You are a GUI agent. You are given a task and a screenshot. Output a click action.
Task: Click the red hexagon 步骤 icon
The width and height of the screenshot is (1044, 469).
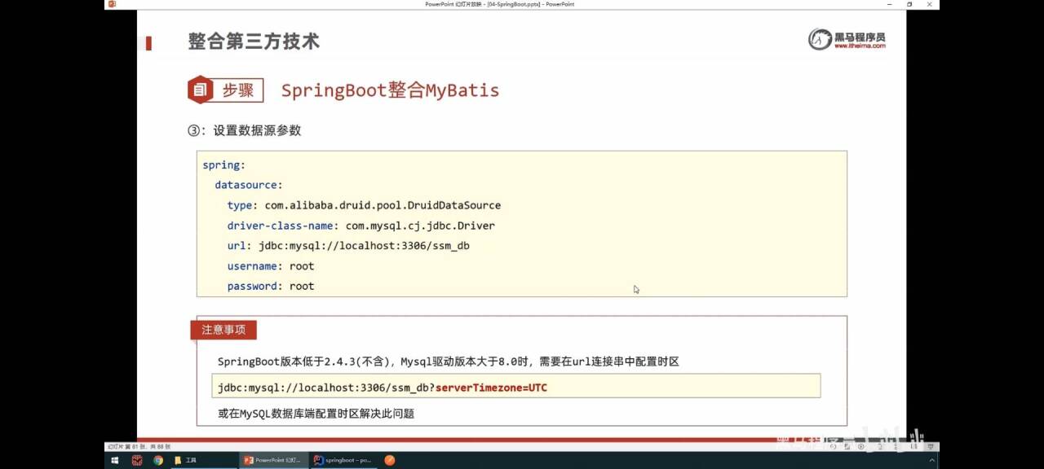[x=200, y=90]
